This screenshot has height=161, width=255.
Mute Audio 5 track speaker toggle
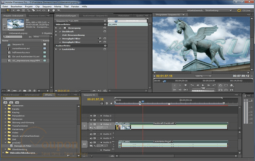[91, 142]
